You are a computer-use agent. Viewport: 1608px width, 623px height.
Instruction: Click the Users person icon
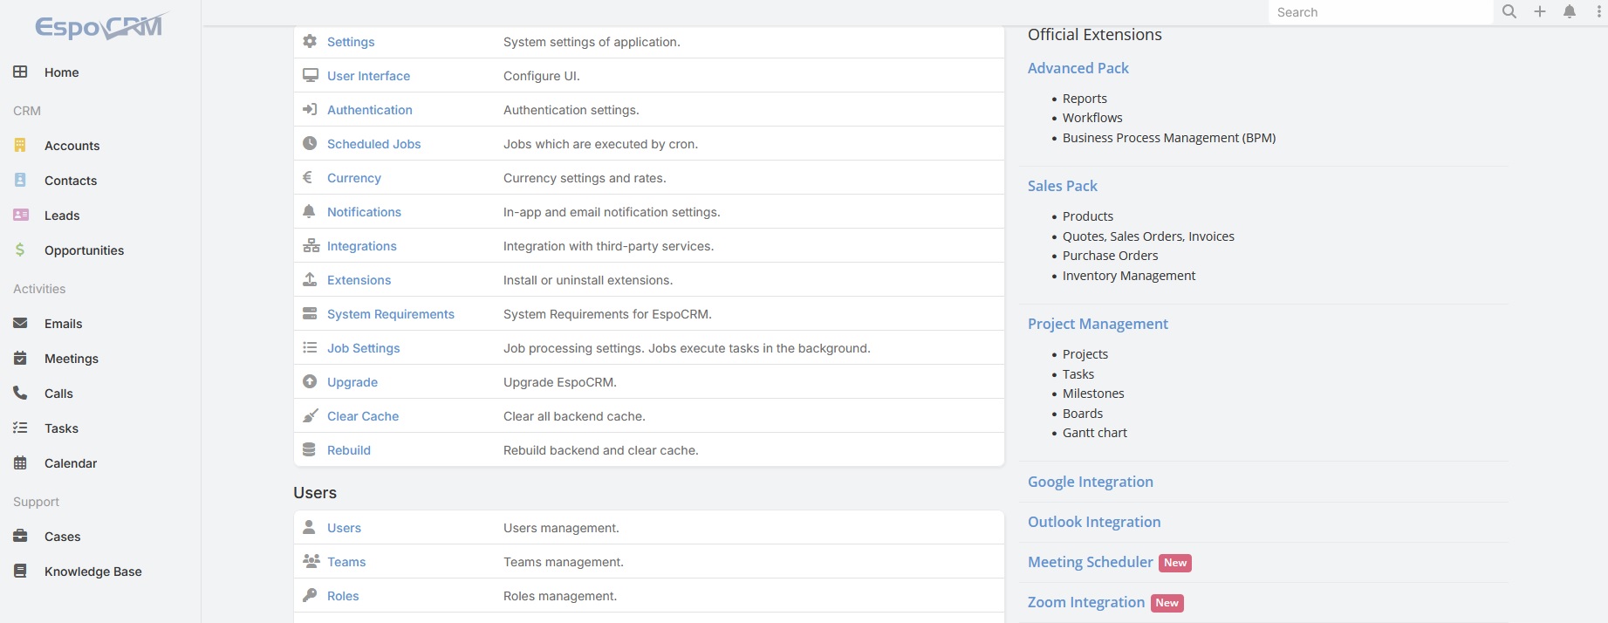click(x=309, y=527)
